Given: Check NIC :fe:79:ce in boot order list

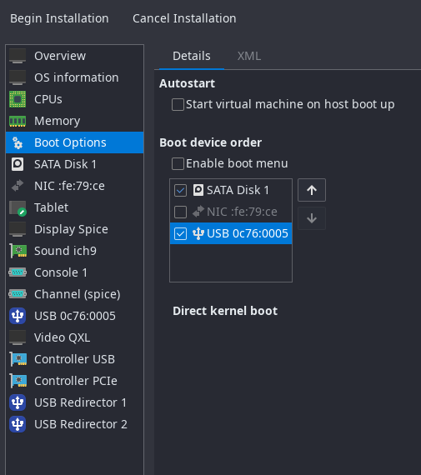Looking at the screenshot, I should (180, 212).
